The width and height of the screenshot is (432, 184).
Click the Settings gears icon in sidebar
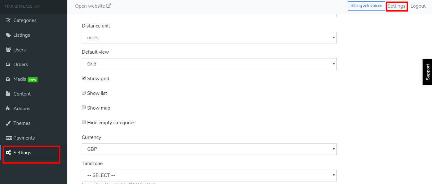[x=9, y=153]
